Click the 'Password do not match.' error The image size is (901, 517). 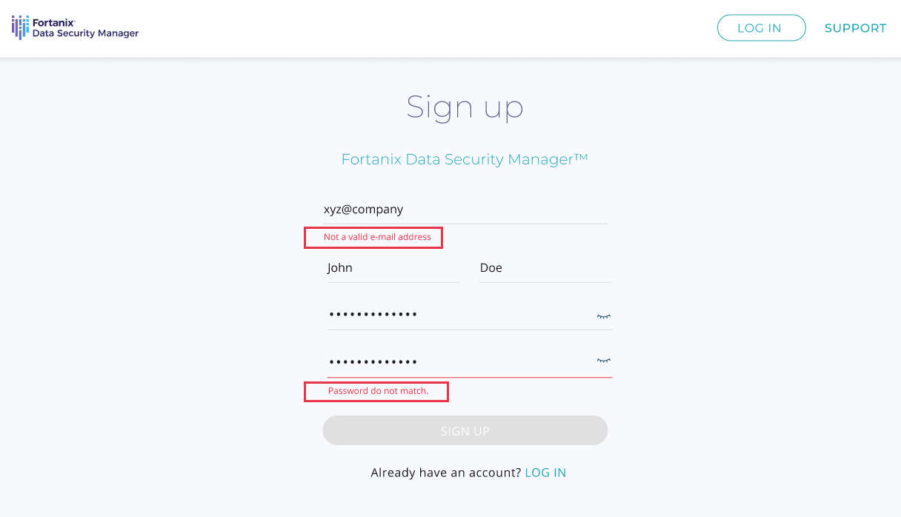tap(378, 390)
